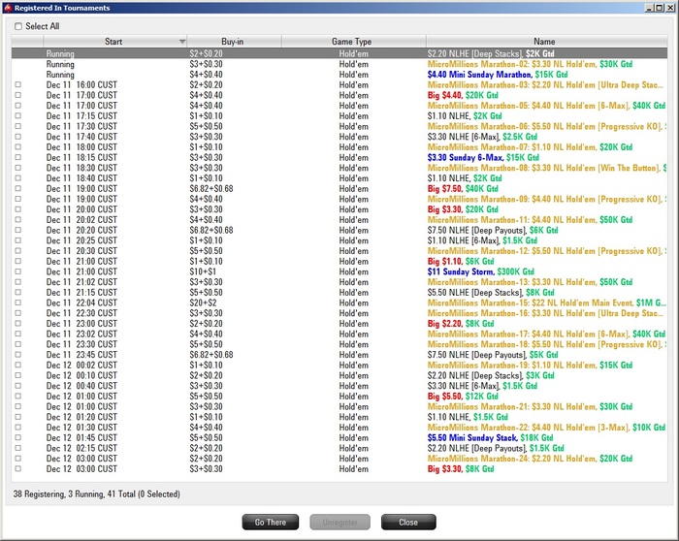Check the Dec 12 00:02 tournament box
The image size is (679, 541).
click(17, 366)
